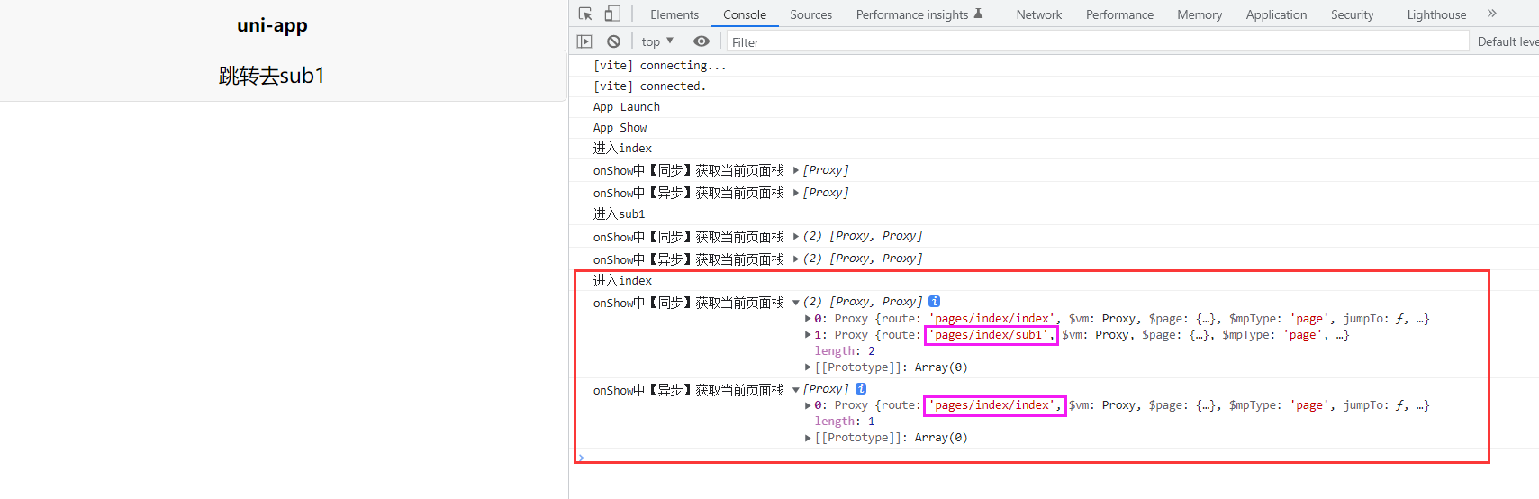Click Performance insights flask icon
Image resolution: width=1539 pixels, height=499 pixels.
(x=979, y=14)
